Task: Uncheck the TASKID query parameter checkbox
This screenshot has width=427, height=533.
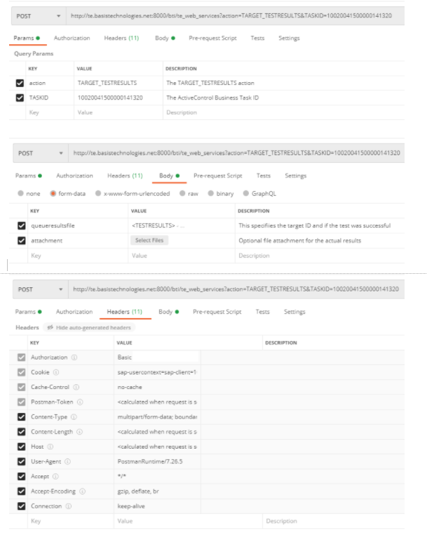Action: point(20,98)
